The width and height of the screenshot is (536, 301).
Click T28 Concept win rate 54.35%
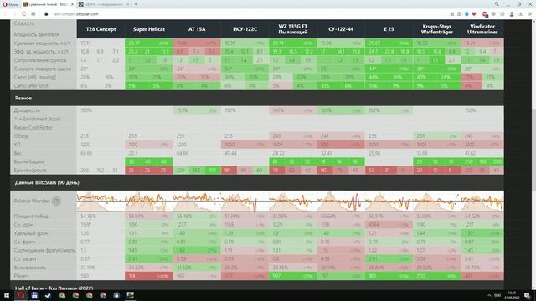[x=88, y=217]
